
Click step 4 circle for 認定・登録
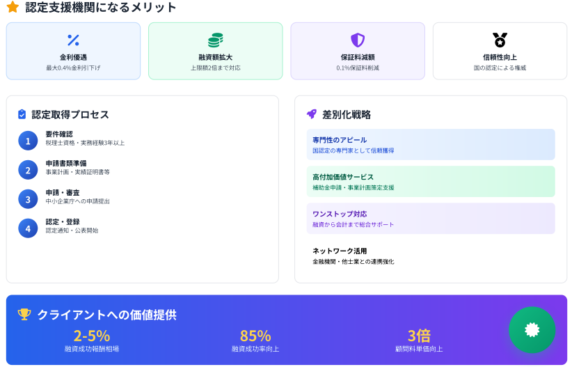coord(28,228)
